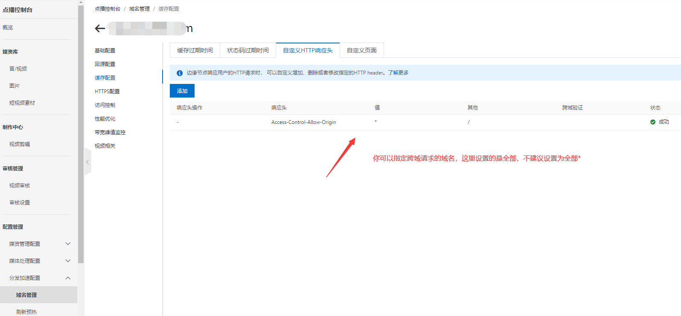Image resolution: width=681 pixels, height=316 pixels.
Task: Click the back arrow icon
Action: (x=100, y=29)
